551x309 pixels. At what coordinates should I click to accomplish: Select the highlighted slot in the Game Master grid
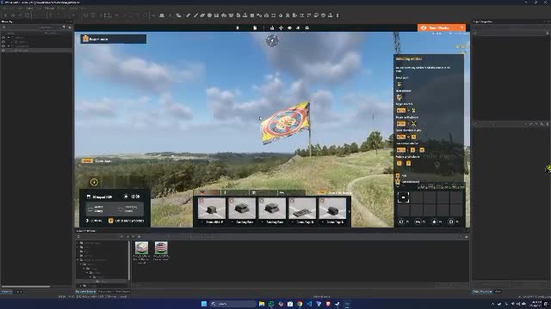[403, 197]
